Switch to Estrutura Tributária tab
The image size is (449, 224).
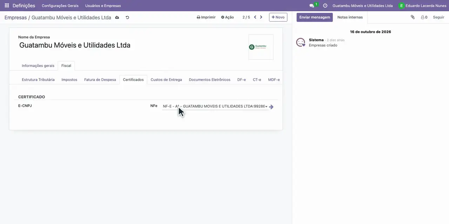(38, 80)
